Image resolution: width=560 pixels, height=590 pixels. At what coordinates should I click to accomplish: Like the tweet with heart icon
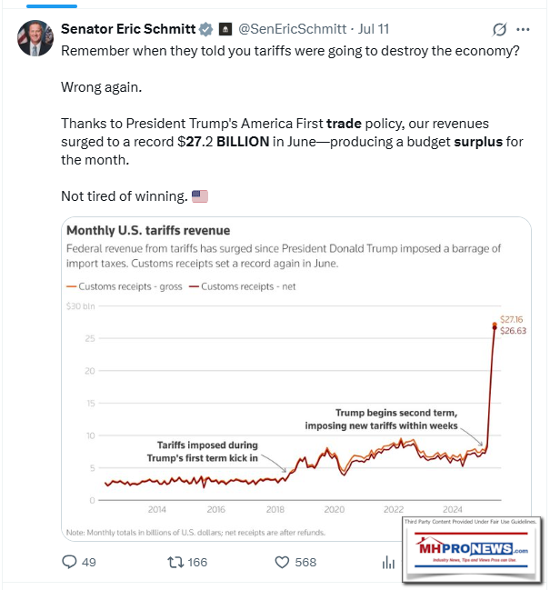click(x=284, y=562)
